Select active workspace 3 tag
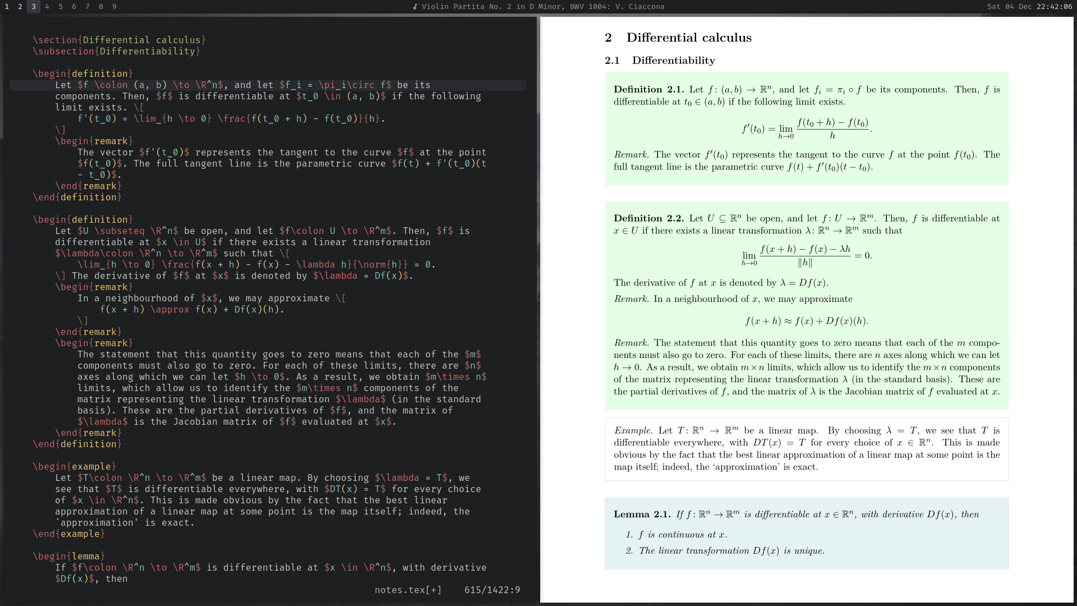This screenshot has height=606, width=1077. pos(34,7)
